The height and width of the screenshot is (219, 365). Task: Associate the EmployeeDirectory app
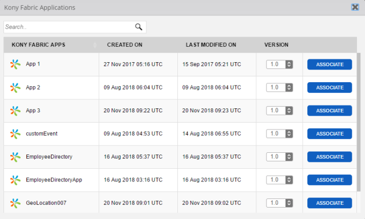coord(330,157)
